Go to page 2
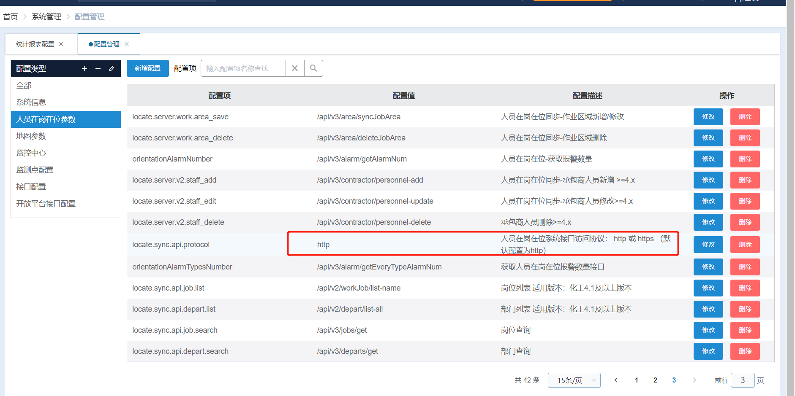The height and width of the screenshot is (396, 795). click(x=655, y=380)
